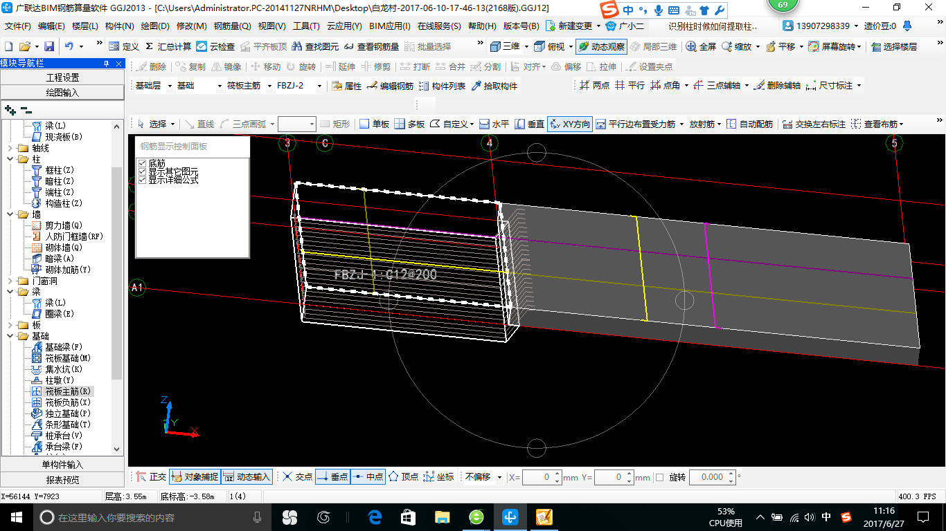Screen dimensions: 946x531
Task: Choose 多板 multi slab mode
Action: pyautogui.click(x=409, y=124)
